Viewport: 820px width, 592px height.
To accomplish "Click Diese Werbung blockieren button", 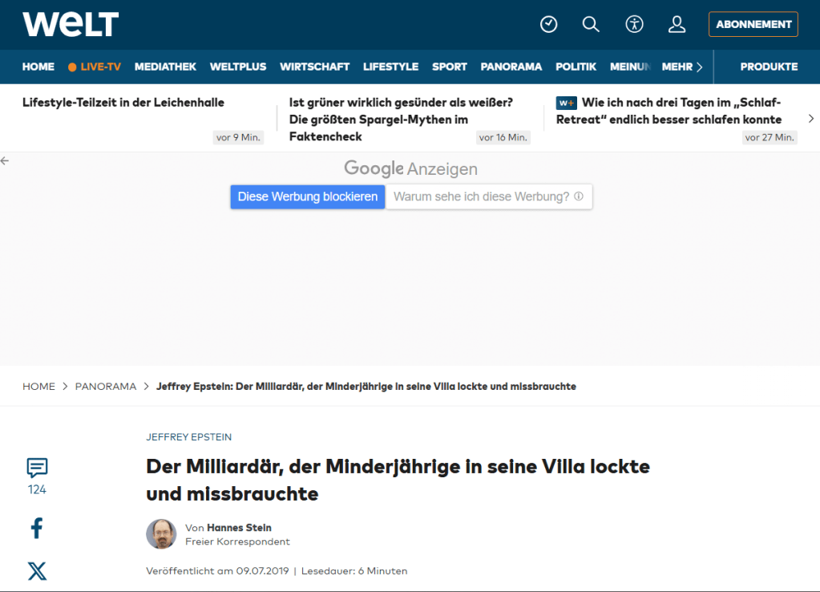I will (x=308, y=197).
